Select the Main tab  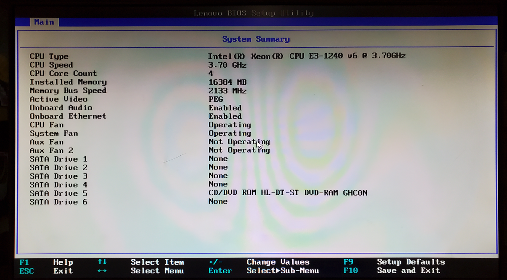click(44, 22)
